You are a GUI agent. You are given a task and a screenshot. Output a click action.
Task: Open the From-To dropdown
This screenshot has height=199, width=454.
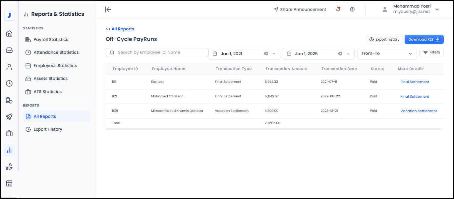coord(387,54)
